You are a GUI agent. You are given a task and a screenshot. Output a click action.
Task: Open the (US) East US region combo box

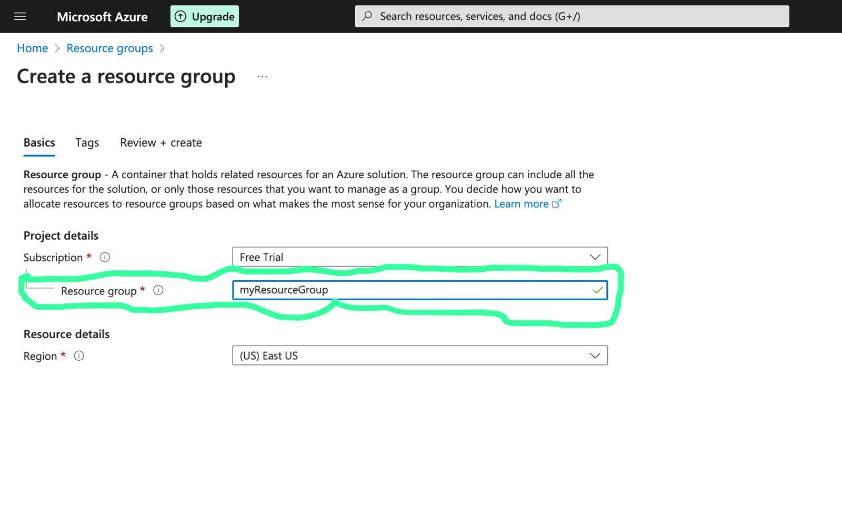(x=420, y=355)
